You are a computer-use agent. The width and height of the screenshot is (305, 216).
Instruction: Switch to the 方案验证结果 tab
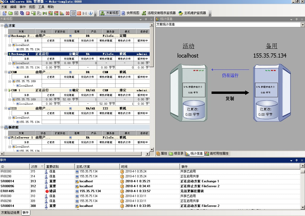10,212
